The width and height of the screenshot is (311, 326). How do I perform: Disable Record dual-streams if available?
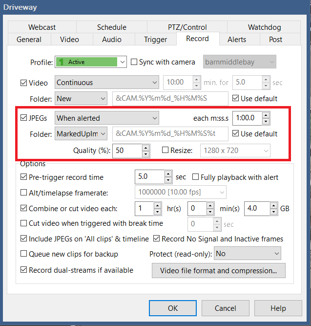[24, 270]
